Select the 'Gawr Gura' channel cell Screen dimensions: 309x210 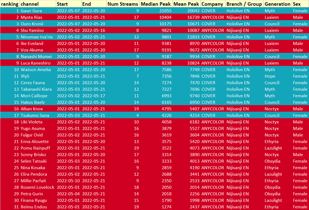(38, 11)
